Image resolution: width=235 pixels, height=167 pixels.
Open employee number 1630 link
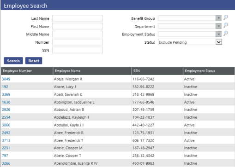tap(6, 102)
